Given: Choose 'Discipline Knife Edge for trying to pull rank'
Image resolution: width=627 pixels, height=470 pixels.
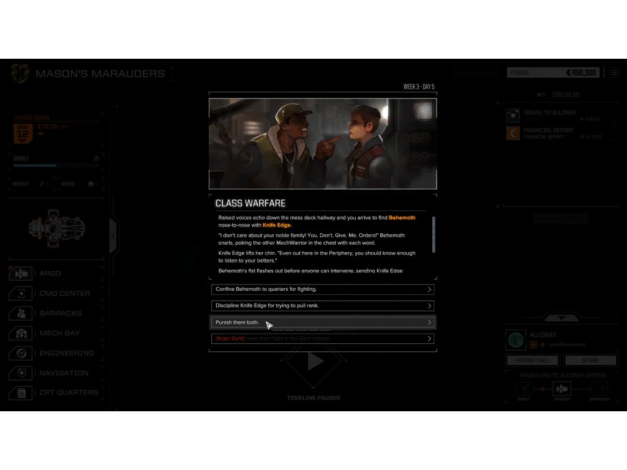Looking at the screenshot, I should coord(322,306).
